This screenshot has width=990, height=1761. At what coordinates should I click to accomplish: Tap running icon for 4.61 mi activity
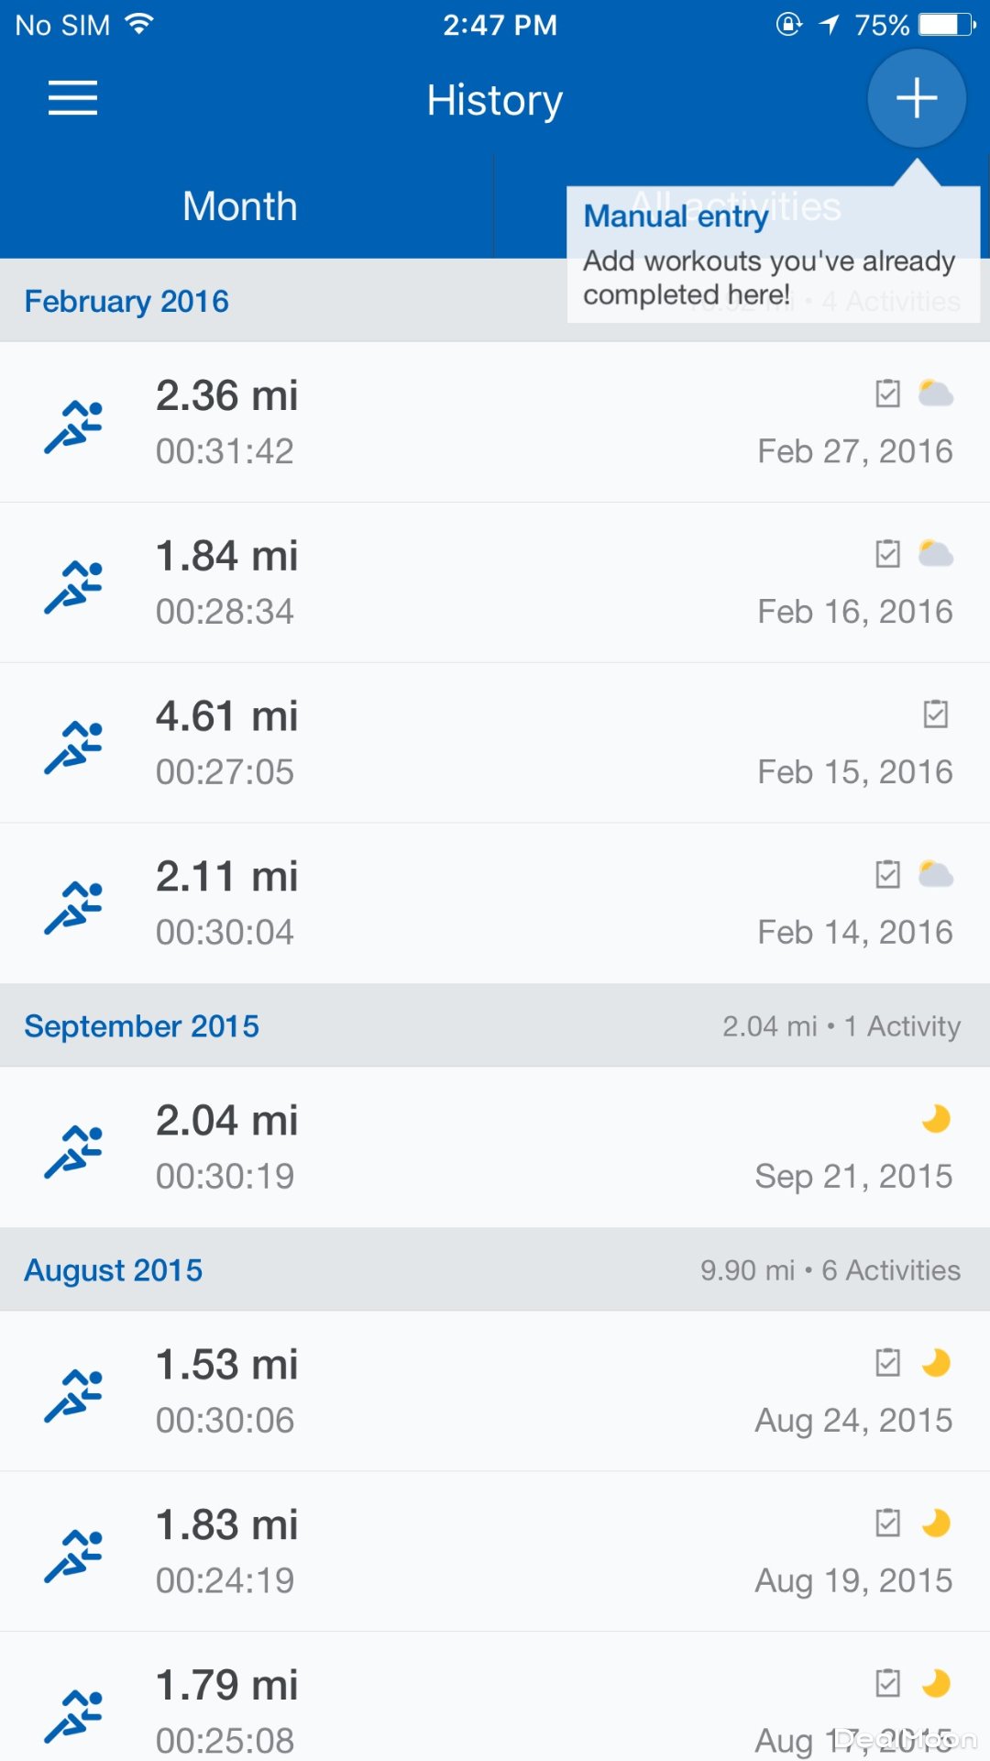pos(73,748)
